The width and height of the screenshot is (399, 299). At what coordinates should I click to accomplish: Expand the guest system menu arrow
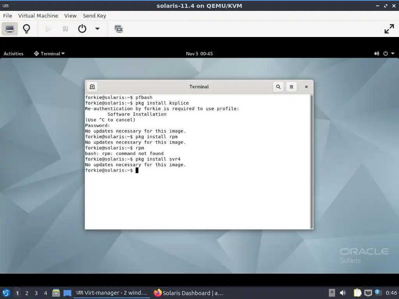pyautogui.click(x=393, y=54)
